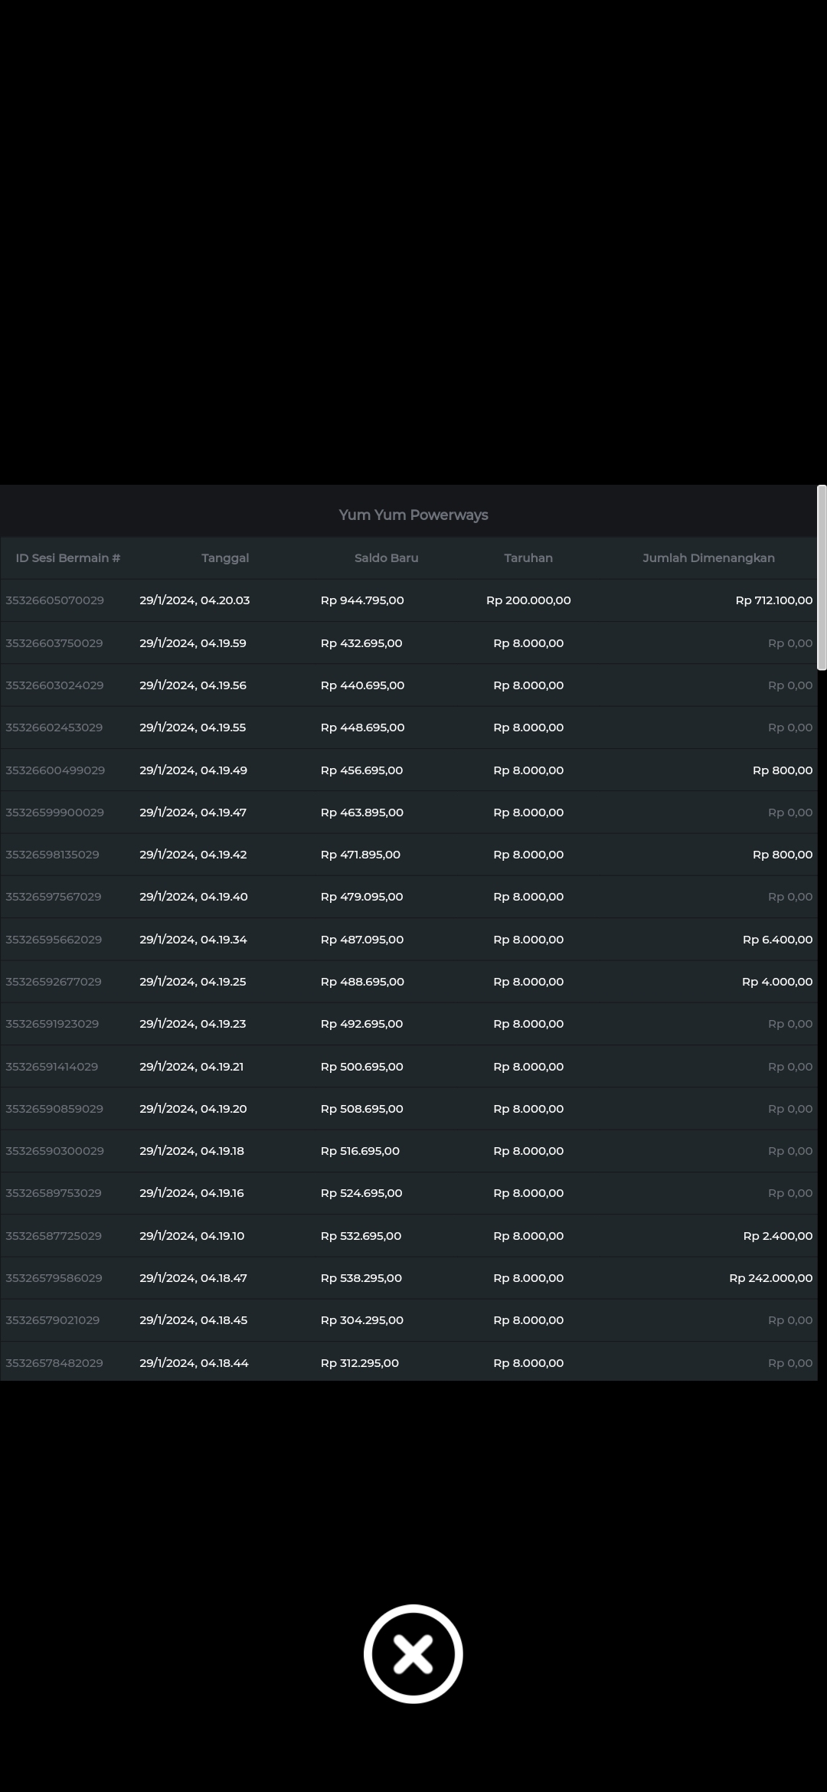Click the Jumlah Dimenangkan column header

pos(708,558)
